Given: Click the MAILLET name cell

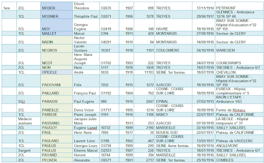Looking at the screenshot, I should tap(57, 33).
